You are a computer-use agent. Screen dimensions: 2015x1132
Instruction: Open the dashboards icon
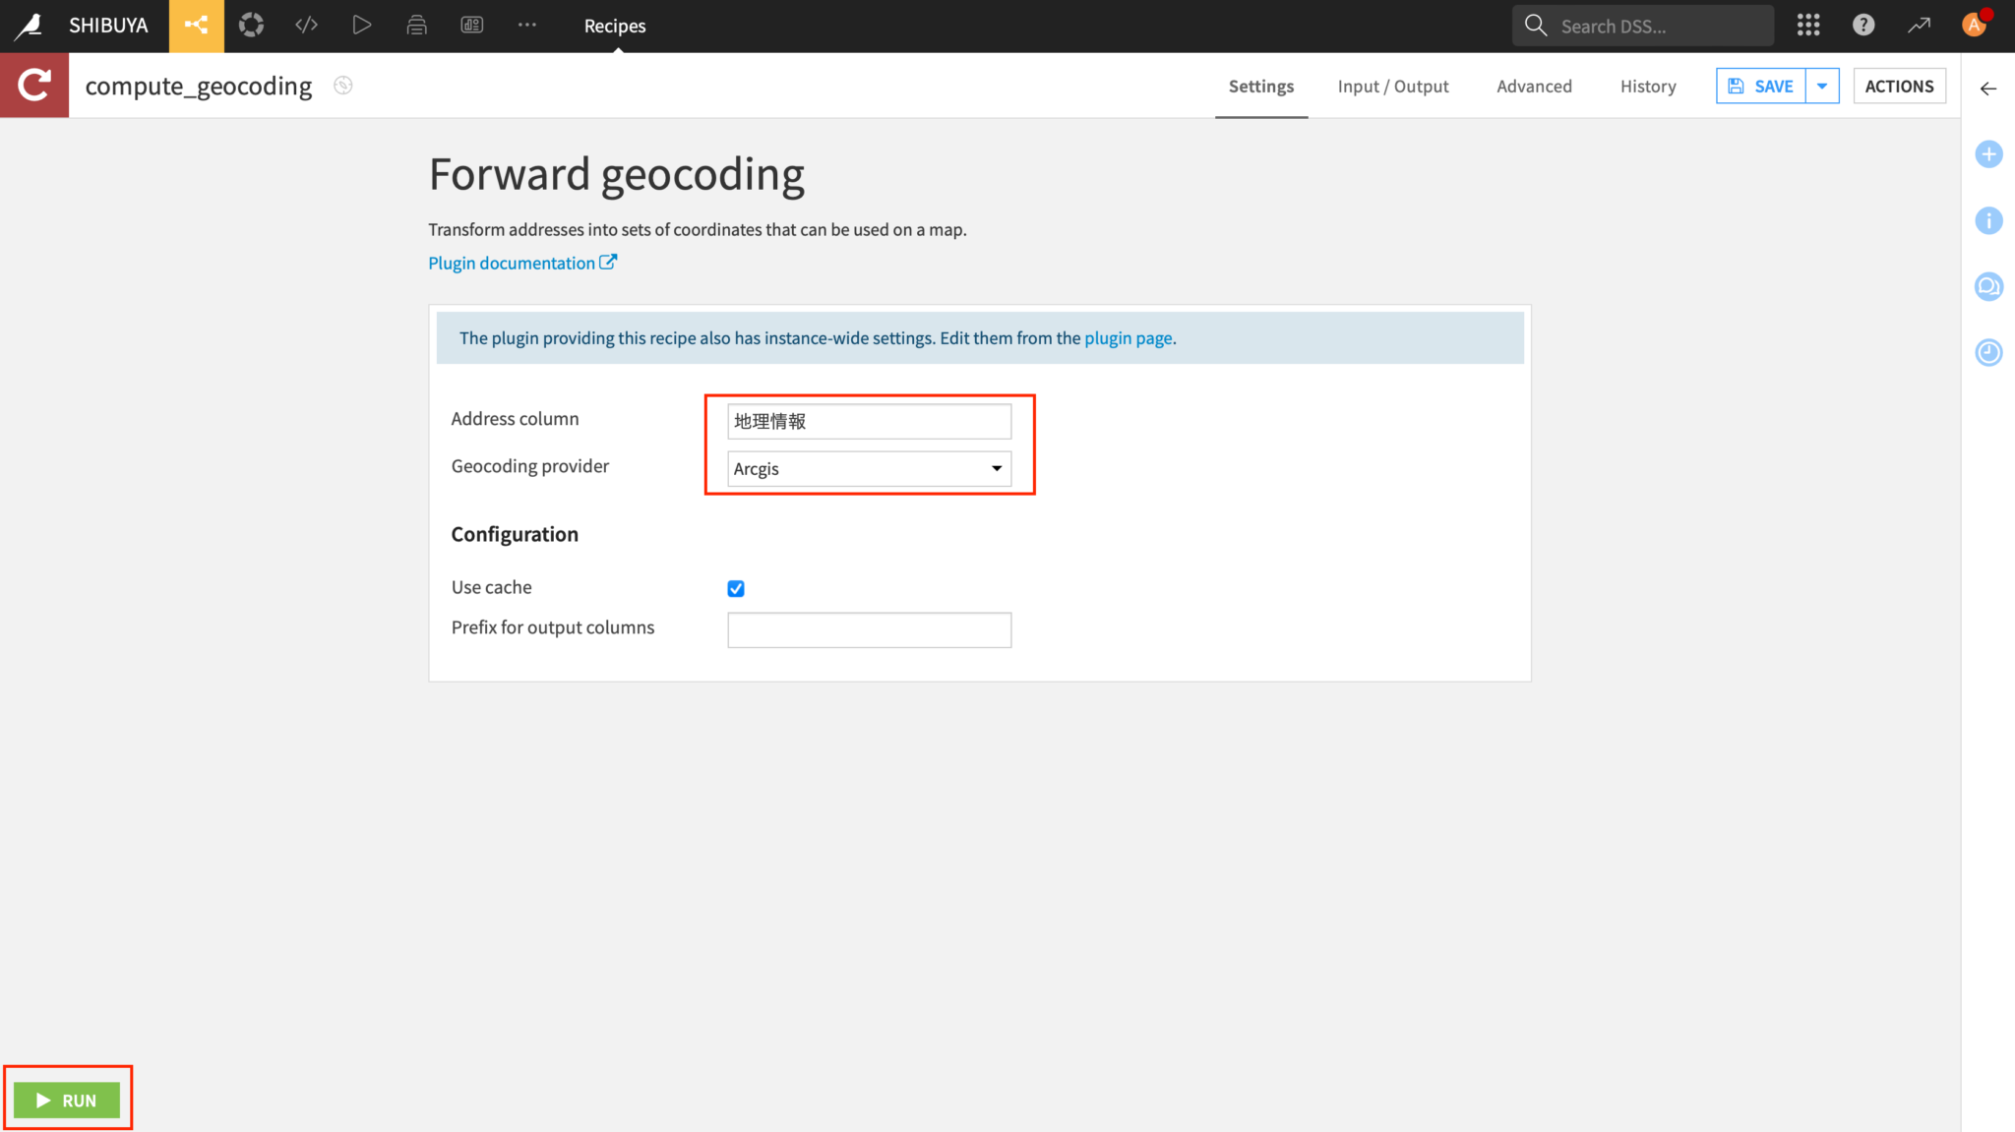pos(472,25)
